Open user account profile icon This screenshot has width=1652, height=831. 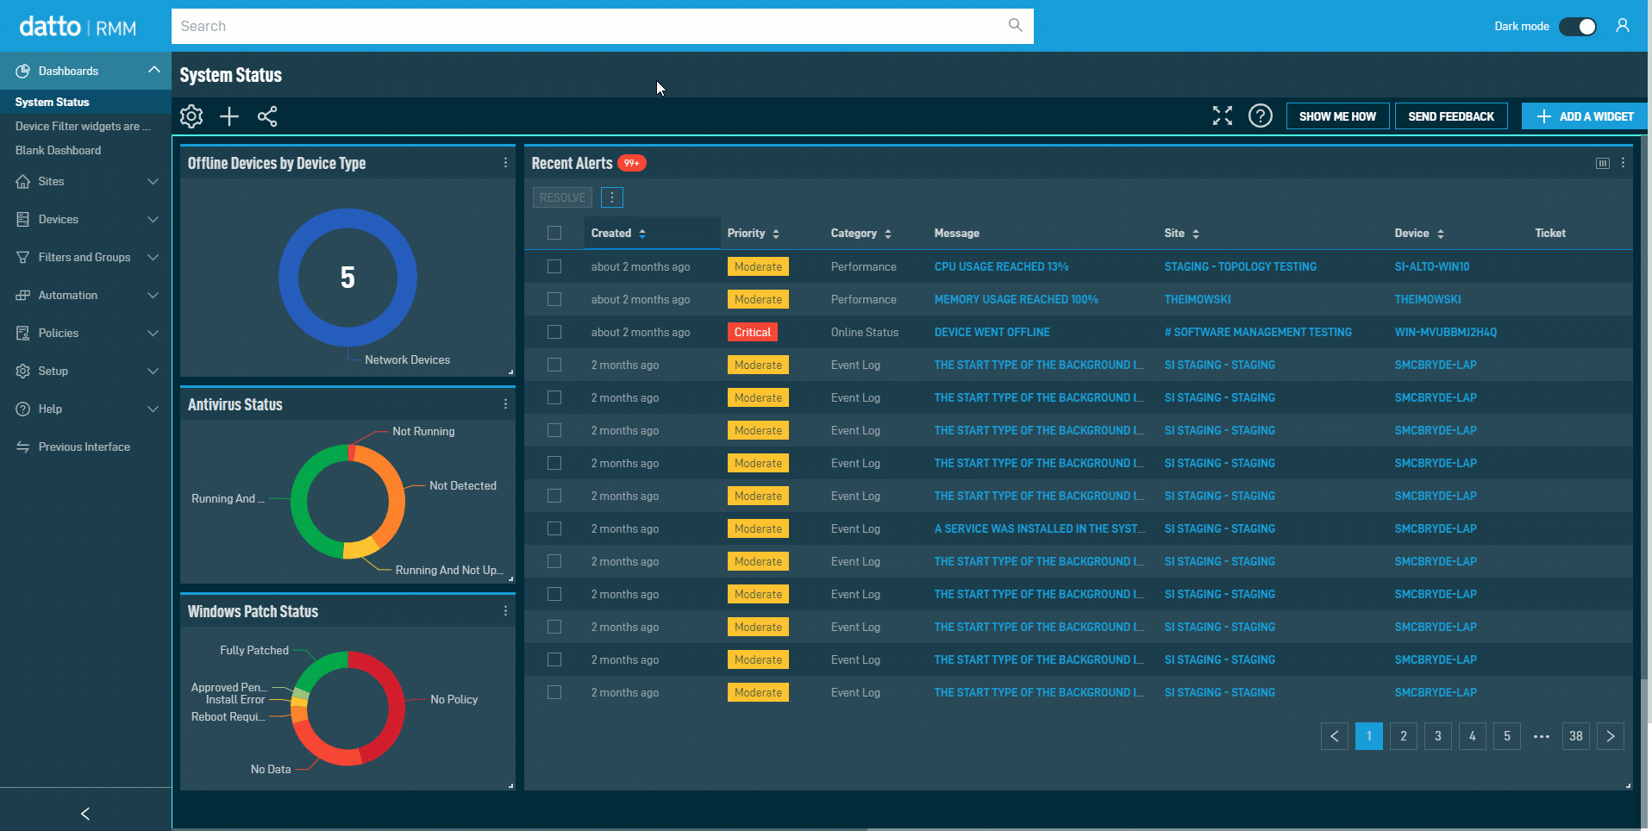(1623, 26)
